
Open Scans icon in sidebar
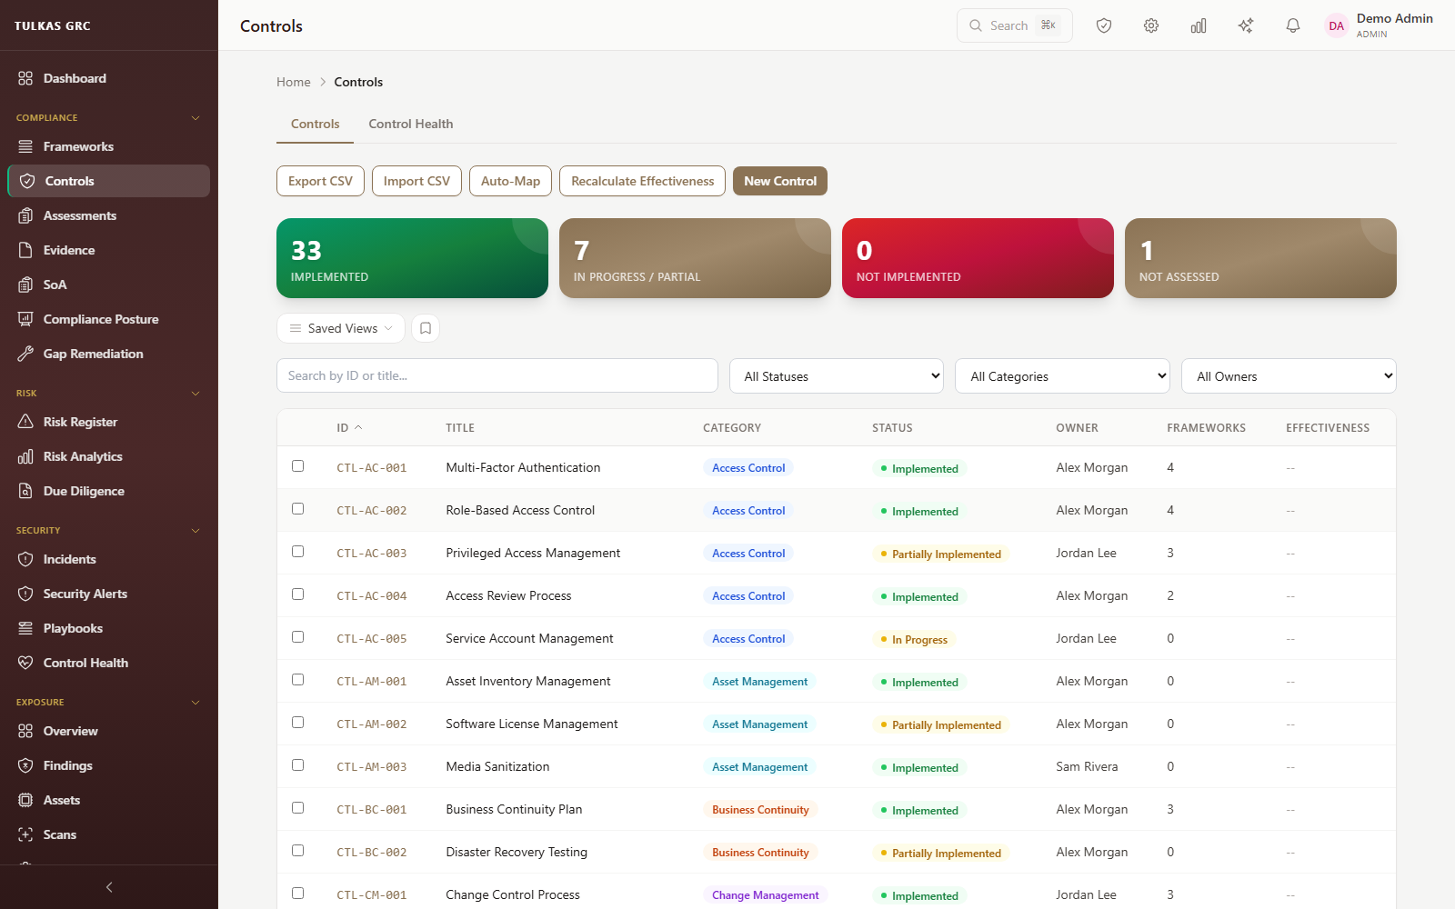pos(25,834)
